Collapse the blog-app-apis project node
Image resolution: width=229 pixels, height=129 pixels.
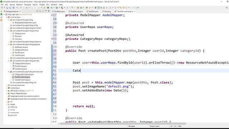[x=4, y=14]
